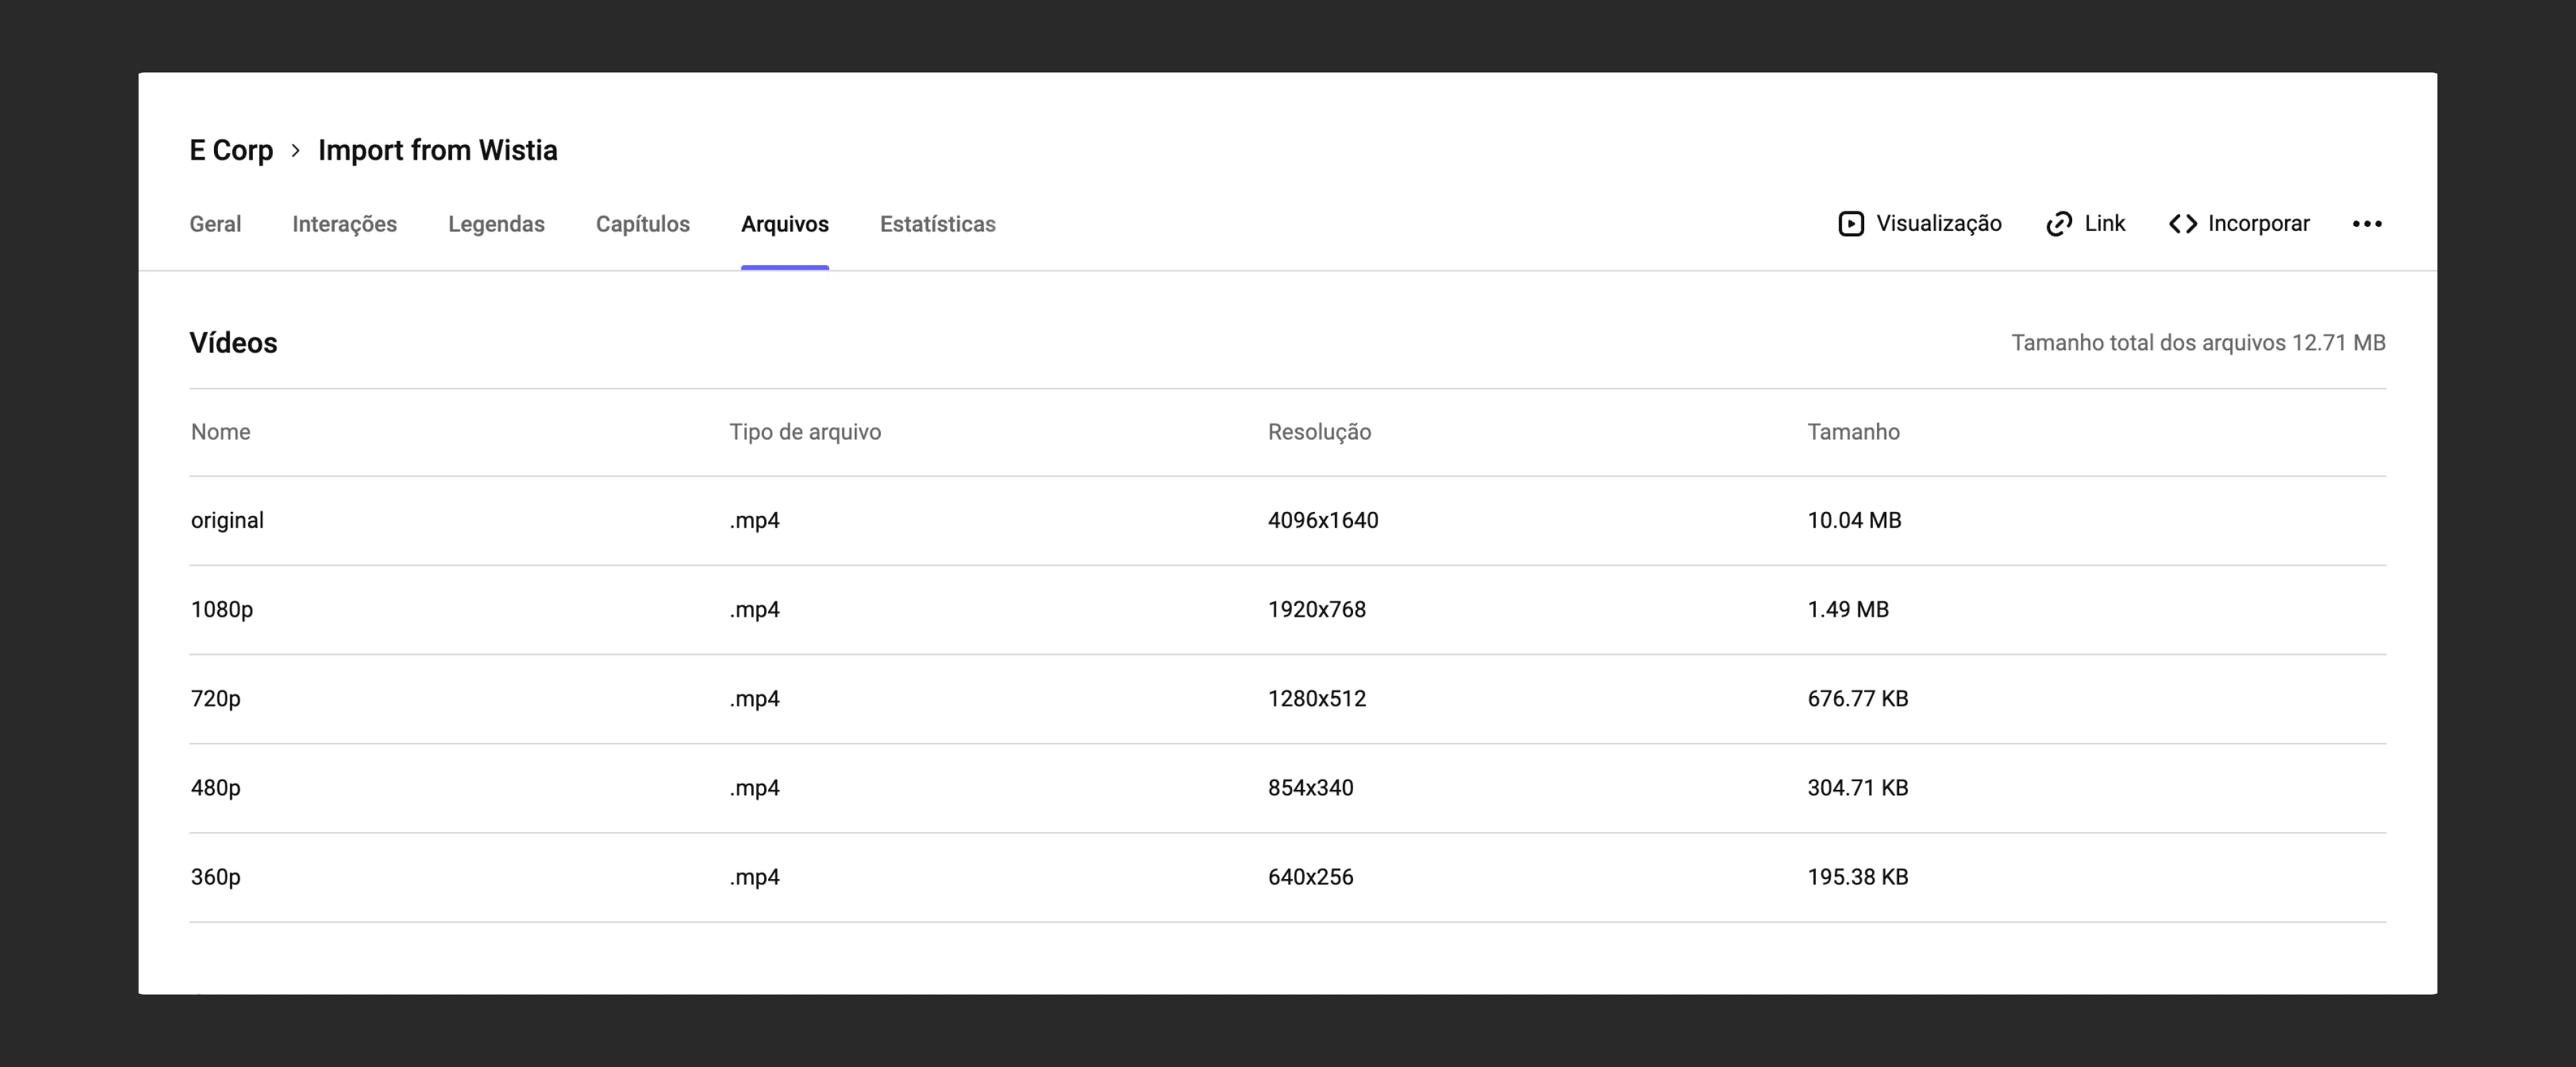The image size is (2576, 1067).
Task: Click the .mp4 type in 480p row
Action: (755, 788)
